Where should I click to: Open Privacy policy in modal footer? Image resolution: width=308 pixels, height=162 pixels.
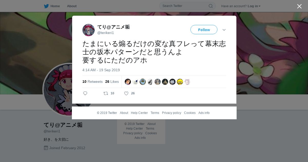click(171, 113)
